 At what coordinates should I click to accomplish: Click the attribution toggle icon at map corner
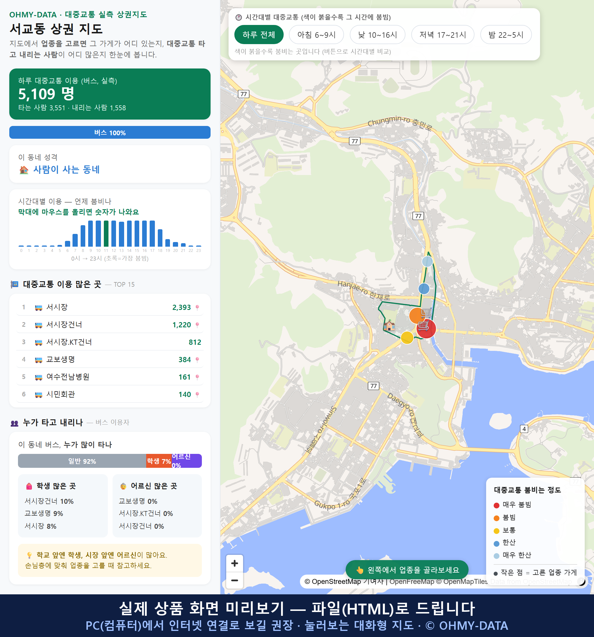581,581
